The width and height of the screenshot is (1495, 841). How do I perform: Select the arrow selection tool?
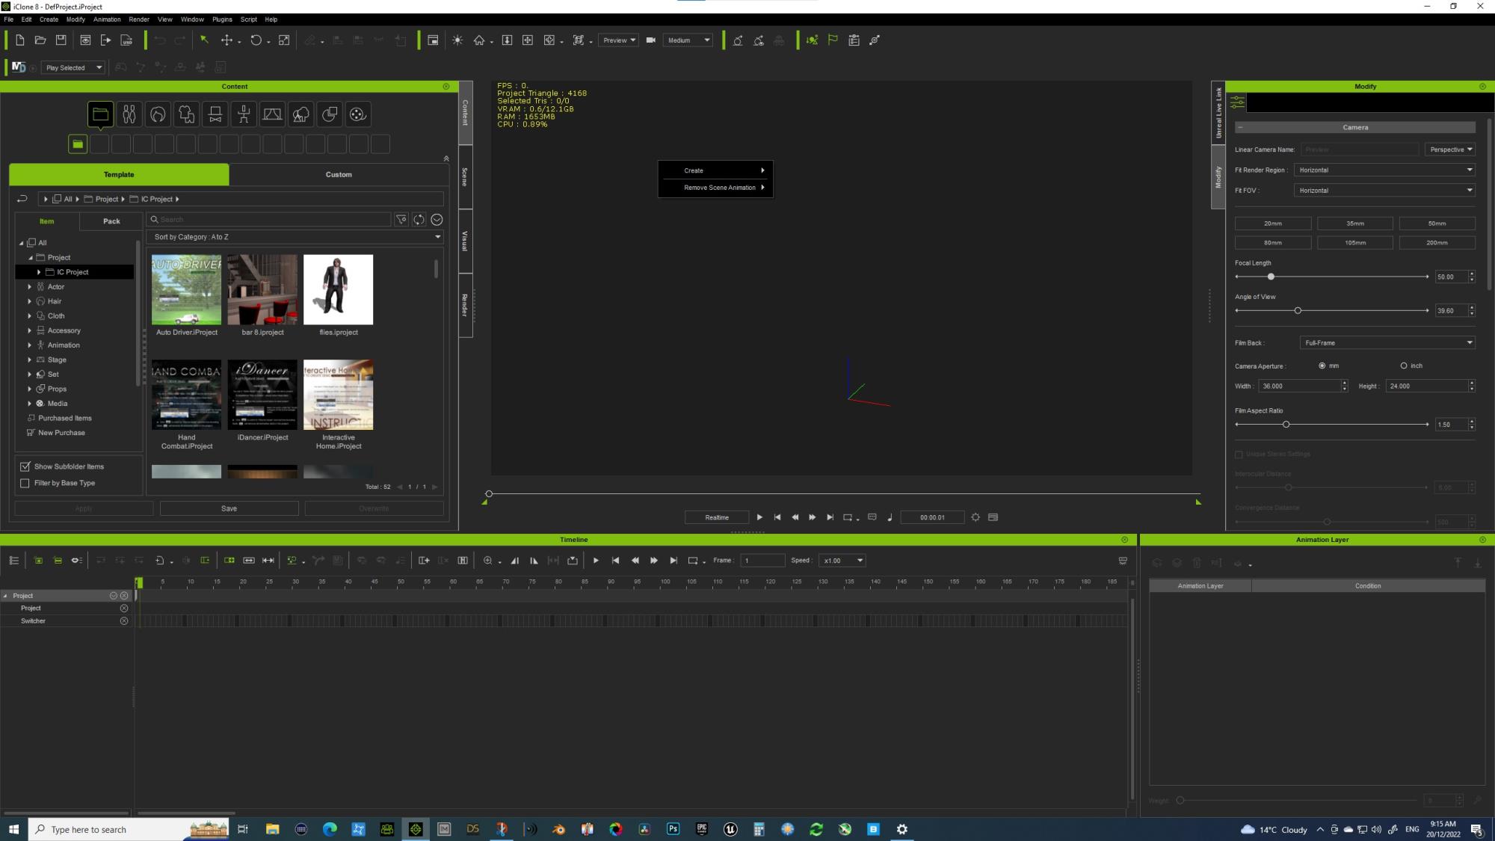pyautogui.click(x=204, y=40)
